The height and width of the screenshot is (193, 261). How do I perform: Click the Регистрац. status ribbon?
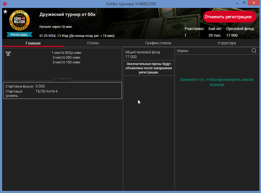point(19,34)
